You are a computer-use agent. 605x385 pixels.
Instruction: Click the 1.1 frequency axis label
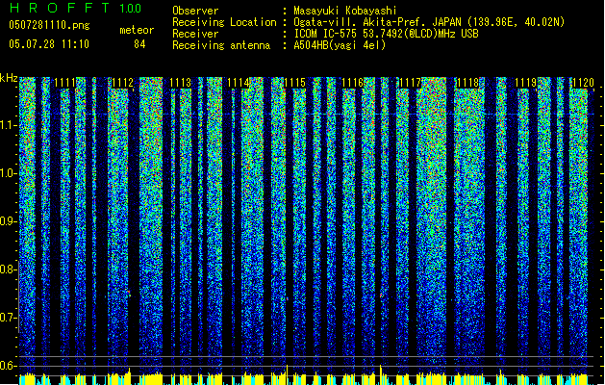click(8, 125)
